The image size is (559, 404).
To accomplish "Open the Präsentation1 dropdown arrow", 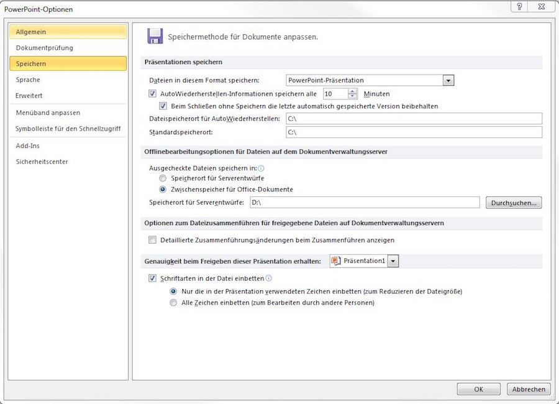I will click(393, 261).
